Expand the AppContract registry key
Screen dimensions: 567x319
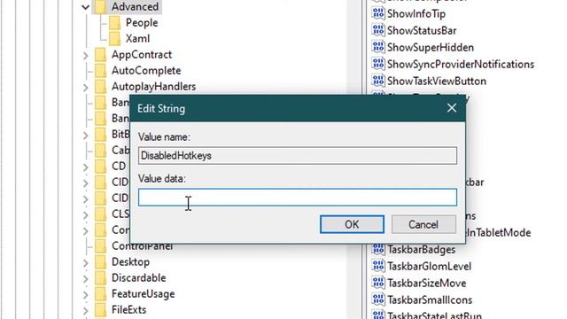pos(85,55)
